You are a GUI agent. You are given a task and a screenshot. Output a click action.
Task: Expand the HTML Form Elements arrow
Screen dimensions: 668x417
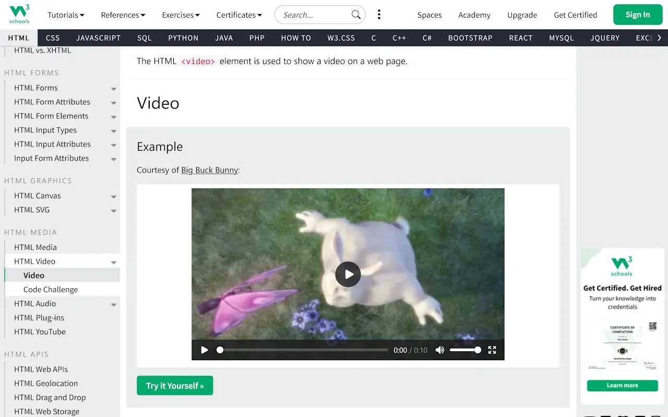pyautogui.click(x=114, y=117)
